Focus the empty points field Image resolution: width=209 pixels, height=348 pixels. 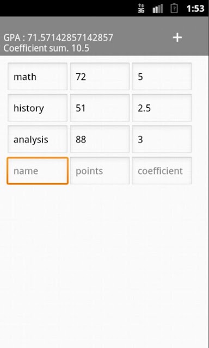100,171
